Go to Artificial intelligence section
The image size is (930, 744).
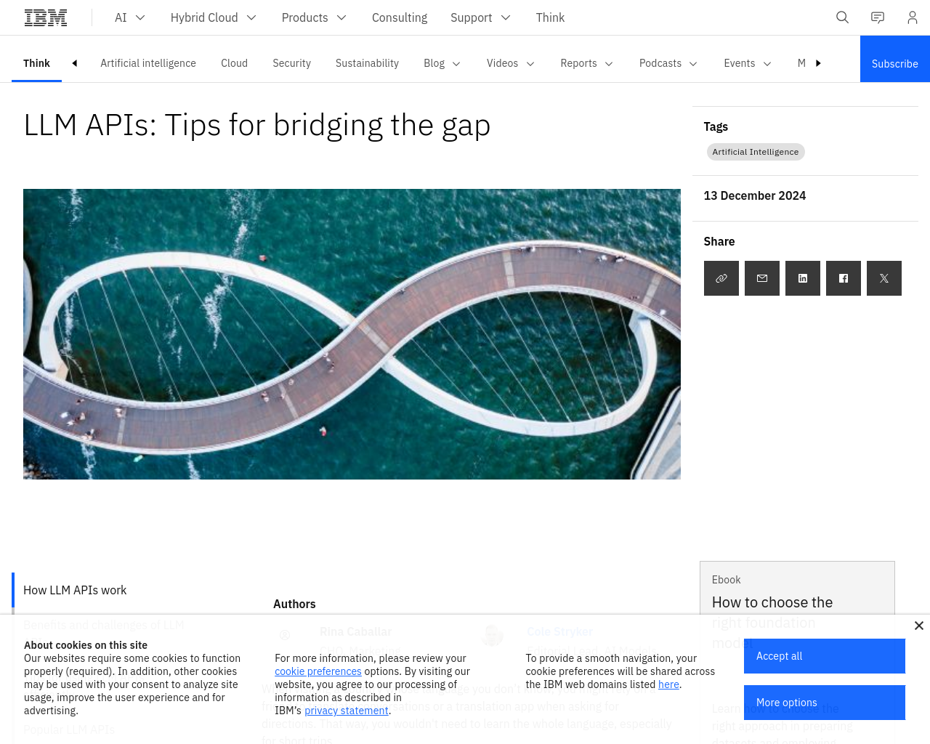tap(148, 63)
